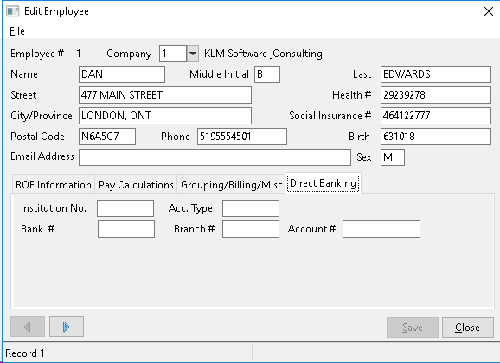The width and height of the screenshot is (500, 363).
Task: Click the Email Address input field
Action: (215, 157)
